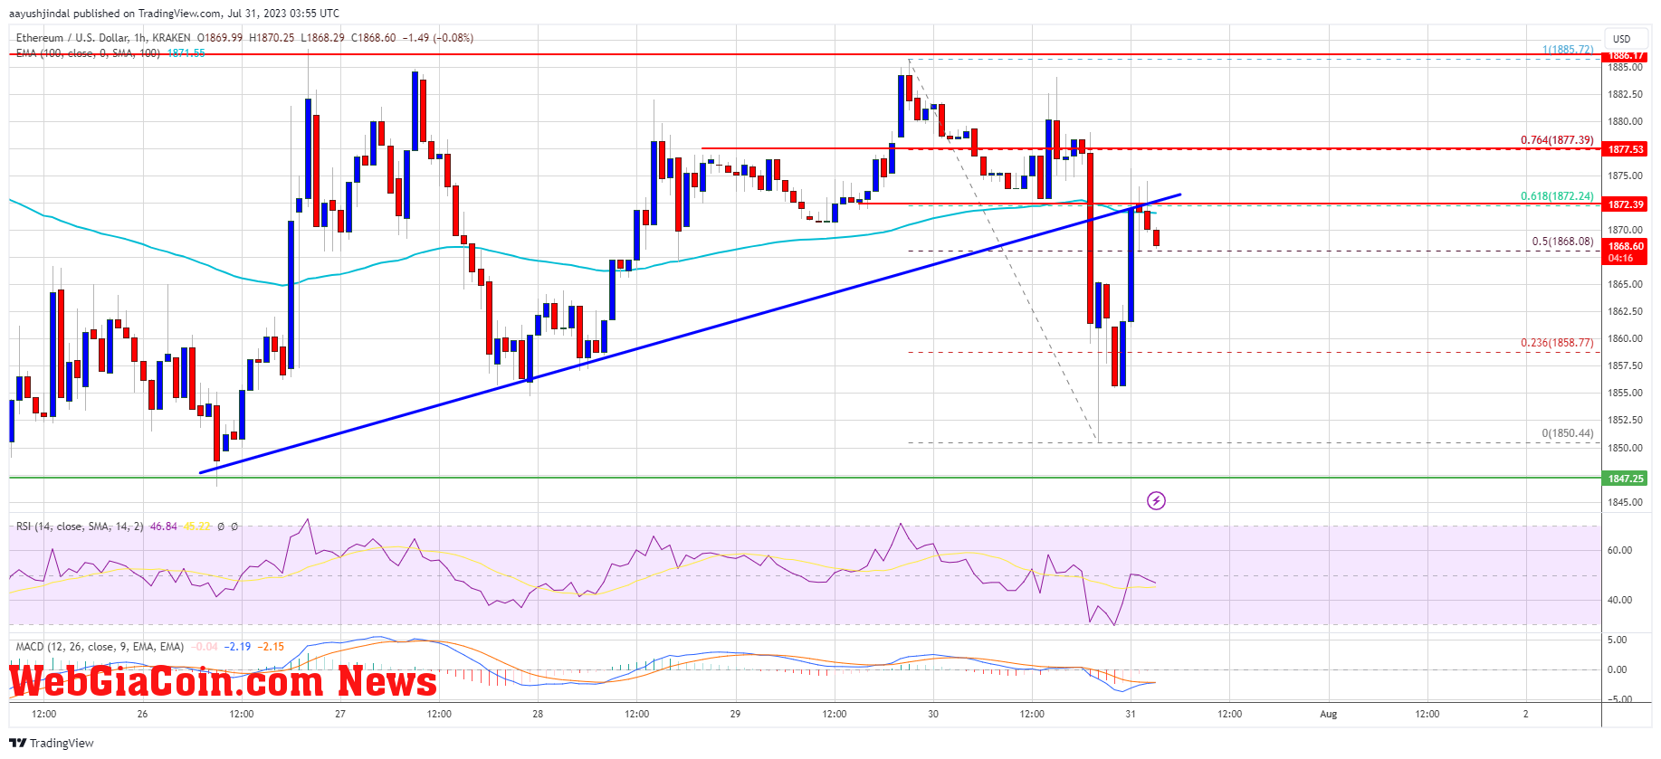Click the current price 1868.60 label
This screenshot has height=759, width=1661.
(x=1626, y=246)
